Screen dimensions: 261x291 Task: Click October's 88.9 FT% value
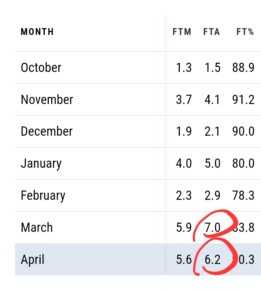tap(243, 67)
